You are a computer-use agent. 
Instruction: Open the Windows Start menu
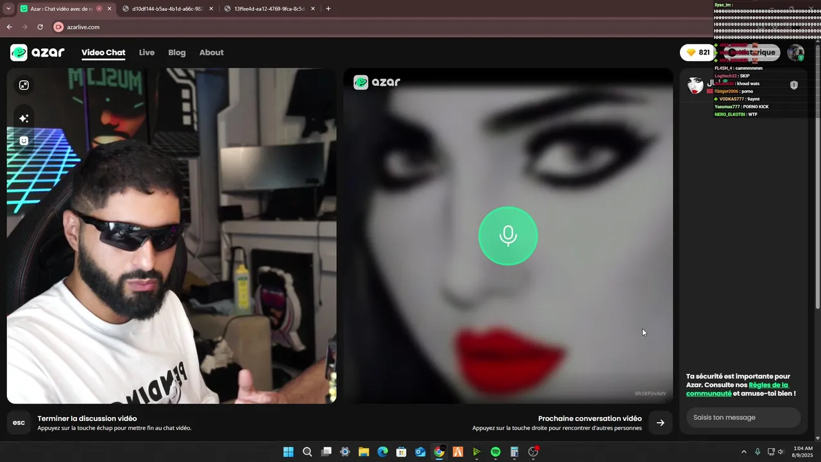(x=289, y=452)
